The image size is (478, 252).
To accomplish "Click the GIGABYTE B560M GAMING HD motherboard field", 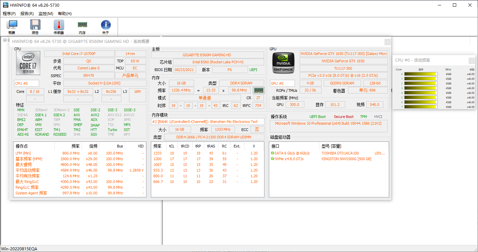I will [207, 55].
